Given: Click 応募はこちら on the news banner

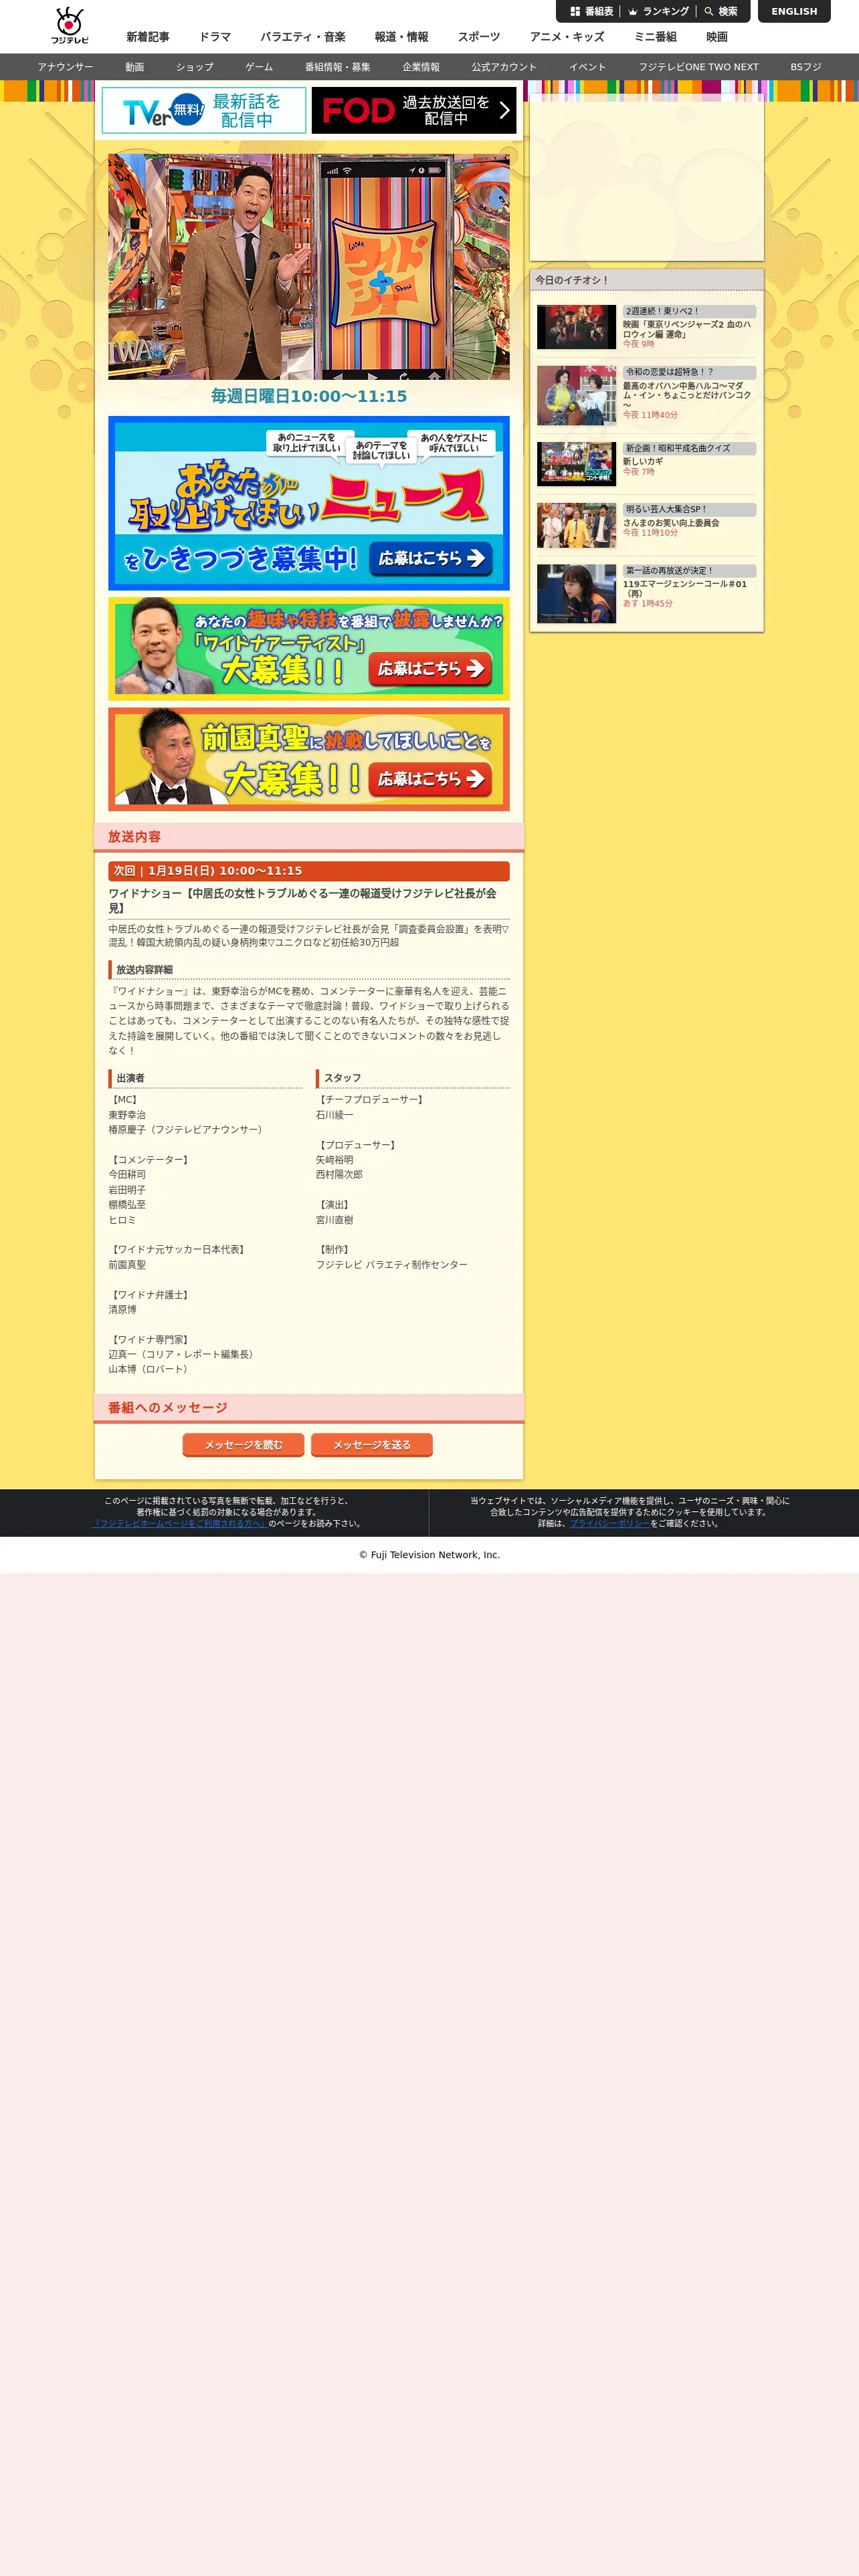Looking at the screenshot, I should 431,558.
